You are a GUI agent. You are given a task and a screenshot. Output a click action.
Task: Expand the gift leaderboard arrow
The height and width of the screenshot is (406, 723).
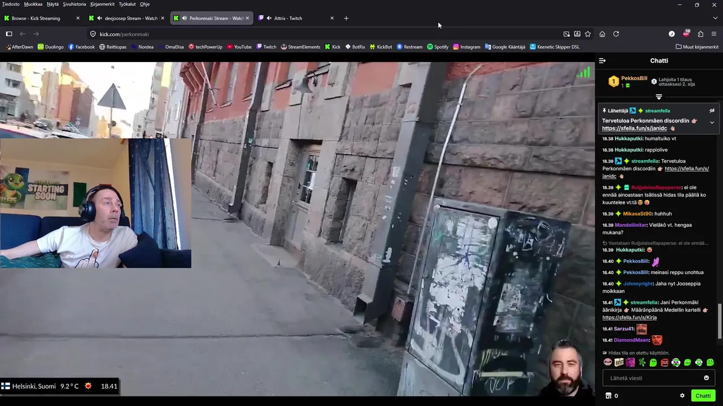coord(659,97)
